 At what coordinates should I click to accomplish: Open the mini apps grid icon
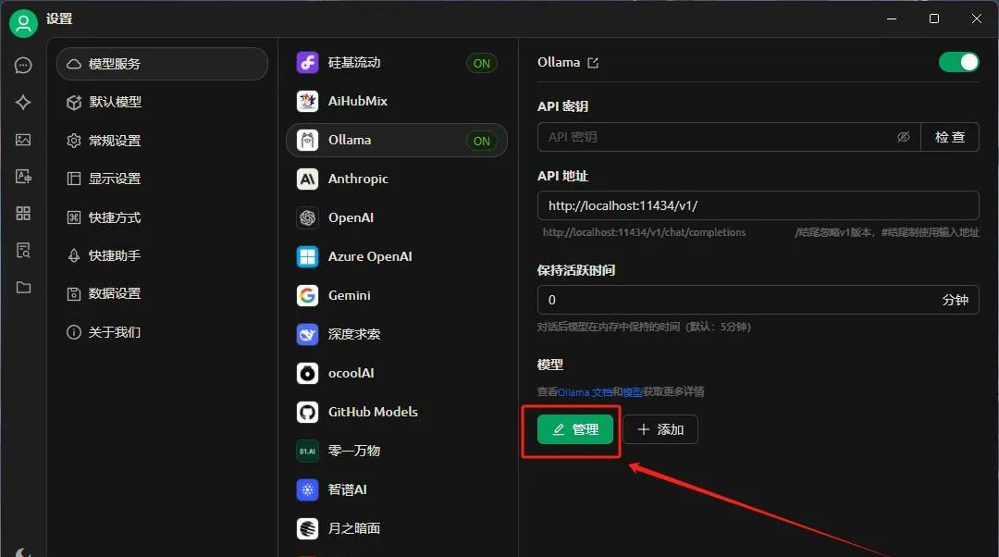pos(23,213)
